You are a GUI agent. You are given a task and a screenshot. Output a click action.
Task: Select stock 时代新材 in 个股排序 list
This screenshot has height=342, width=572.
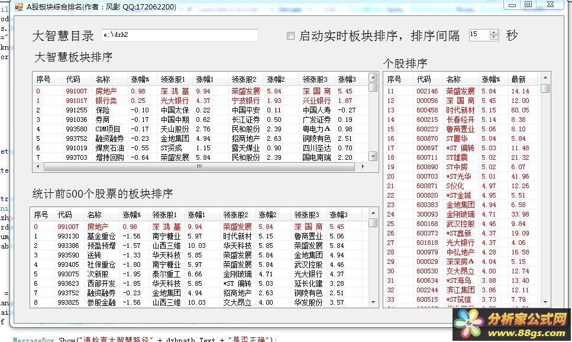[462, 110]
